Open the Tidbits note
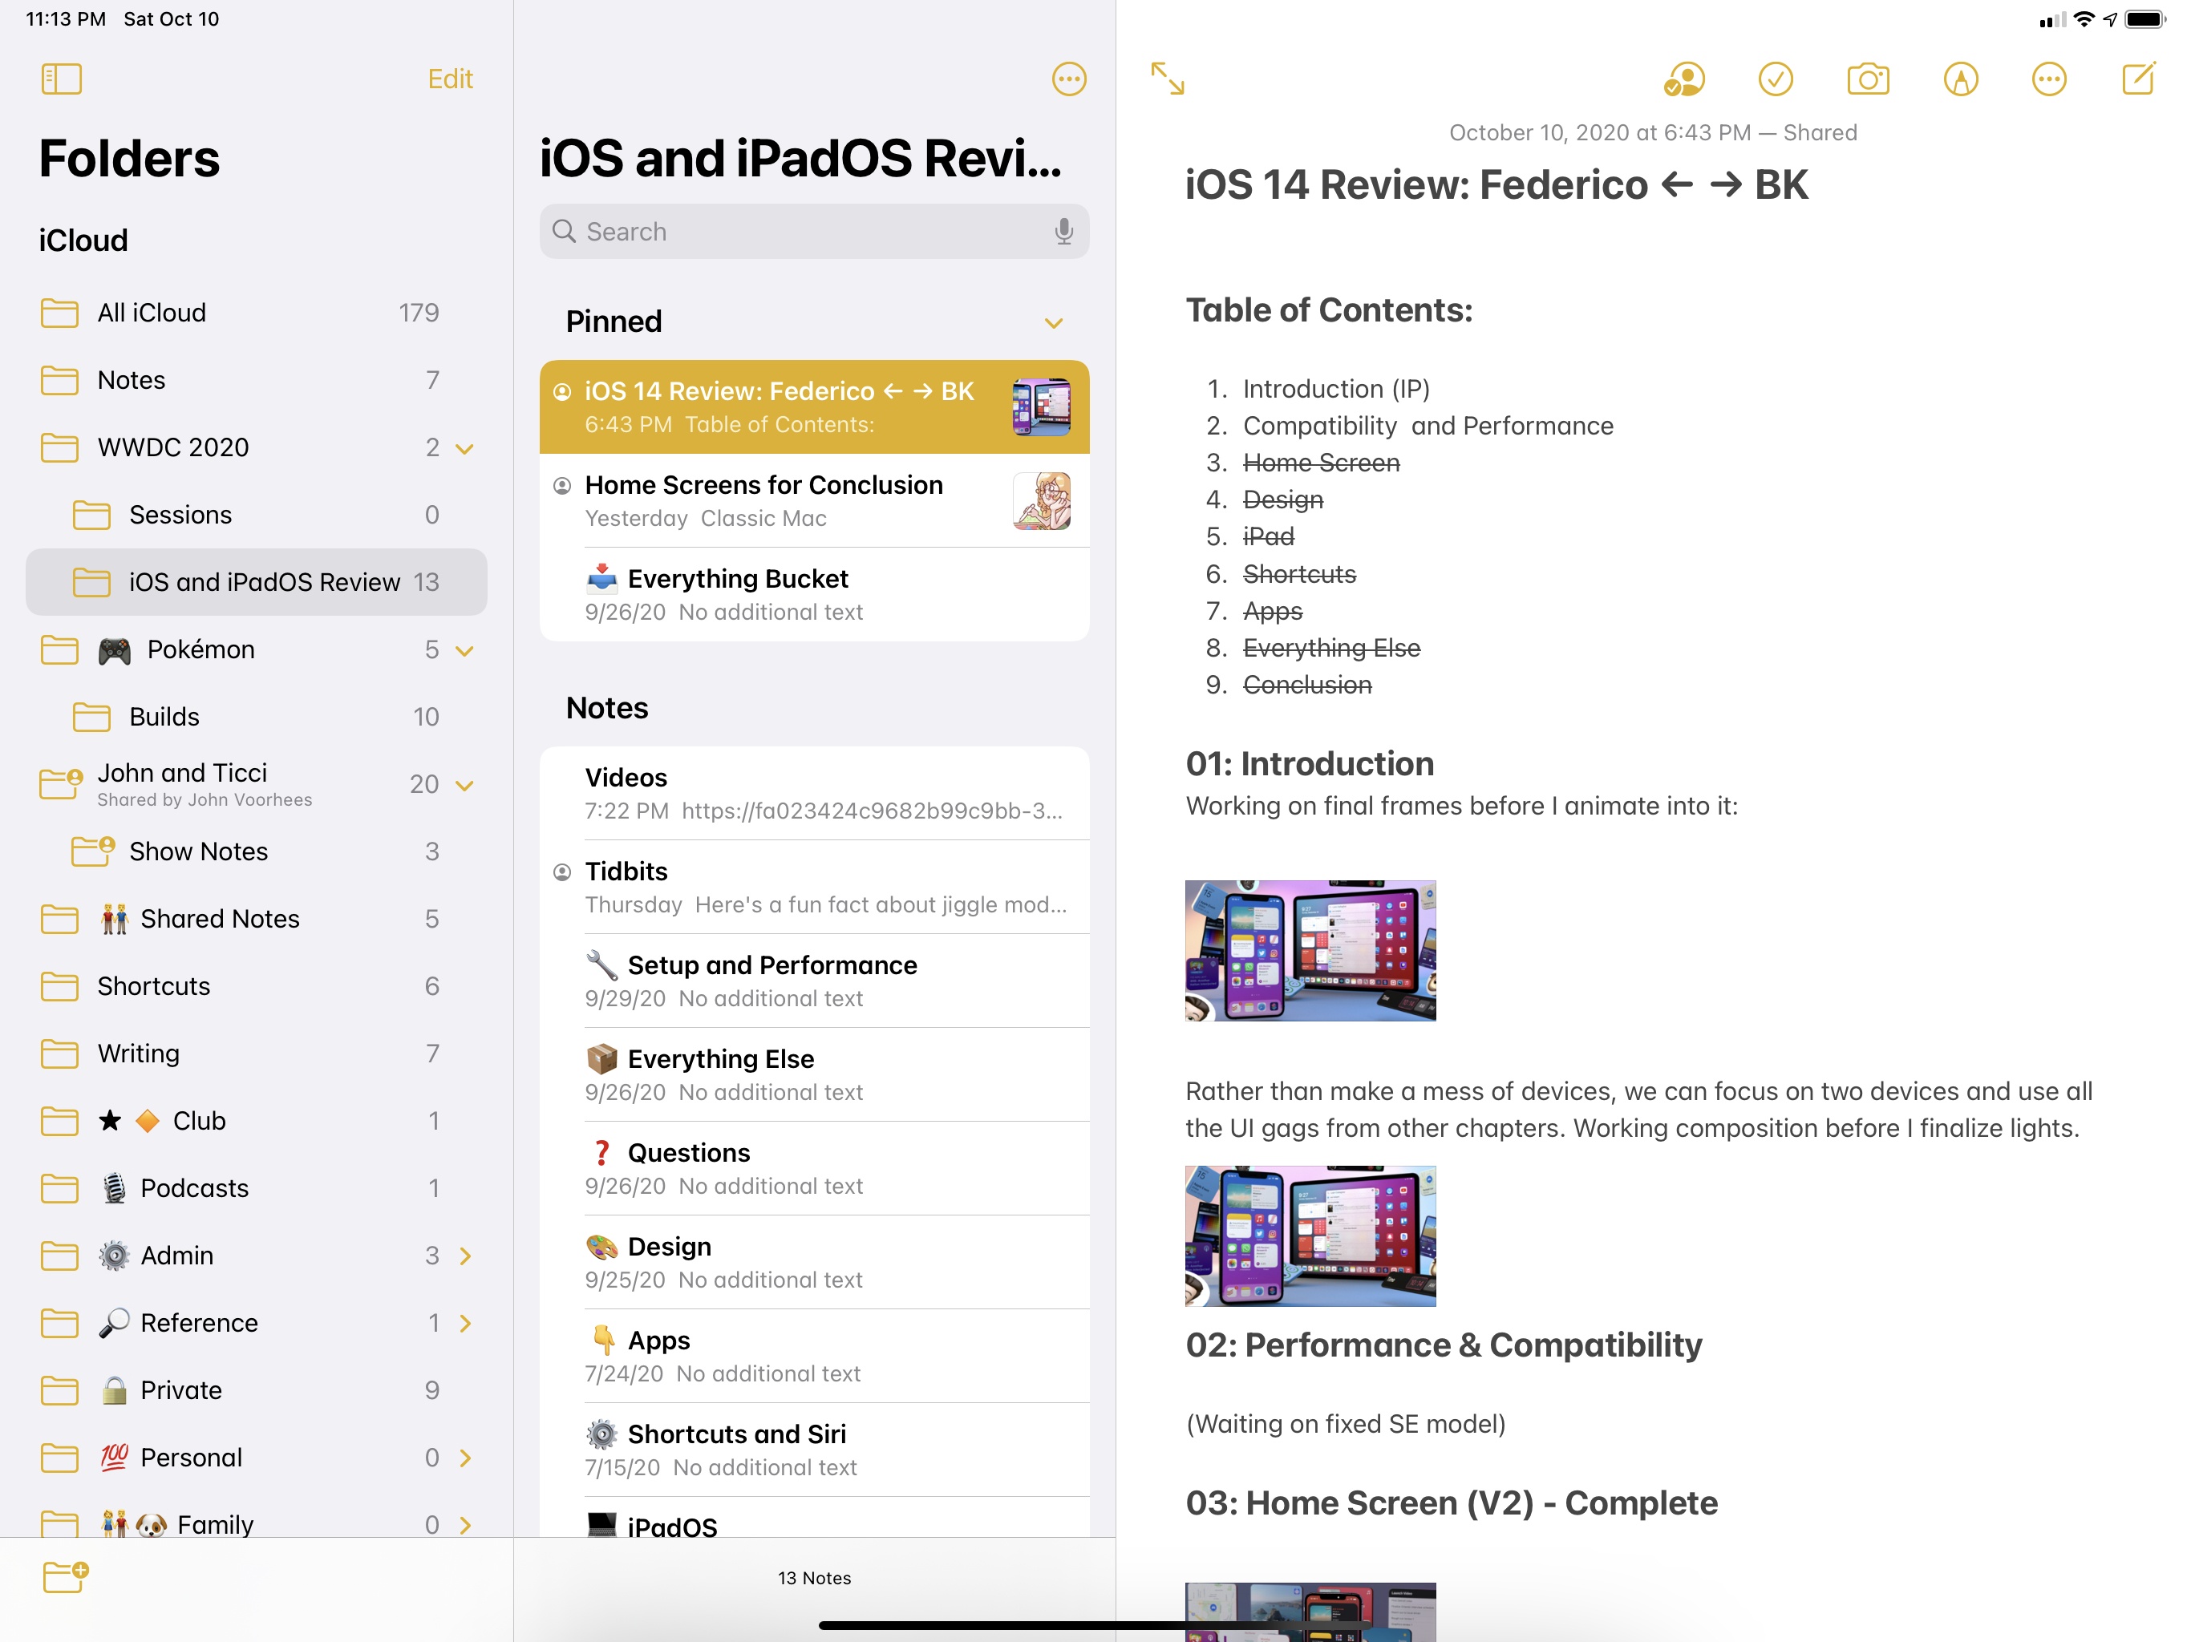The height and width of the screenshot is (1642, 2191). coord(814,888)
